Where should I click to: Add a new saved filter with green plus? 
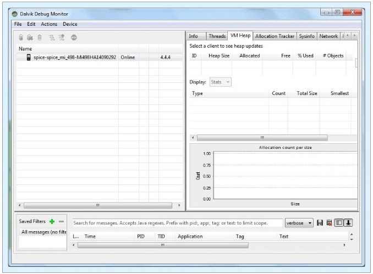pos(52,221)
